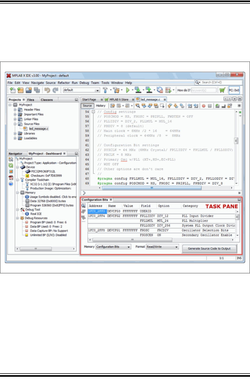The height and width of the screenshot is (381, 250).
Task: Open the project configuration 'default' dropdown
Action: pos(81,90)
